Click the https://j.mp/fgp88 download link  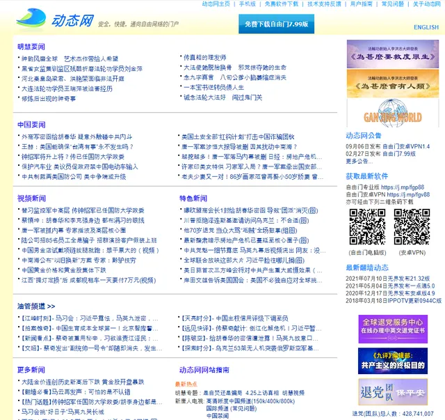403,187
